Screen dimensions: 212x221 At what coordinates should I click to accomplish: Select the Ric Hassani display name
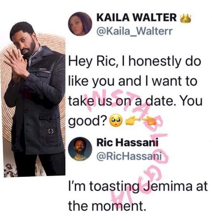(127, 143)
